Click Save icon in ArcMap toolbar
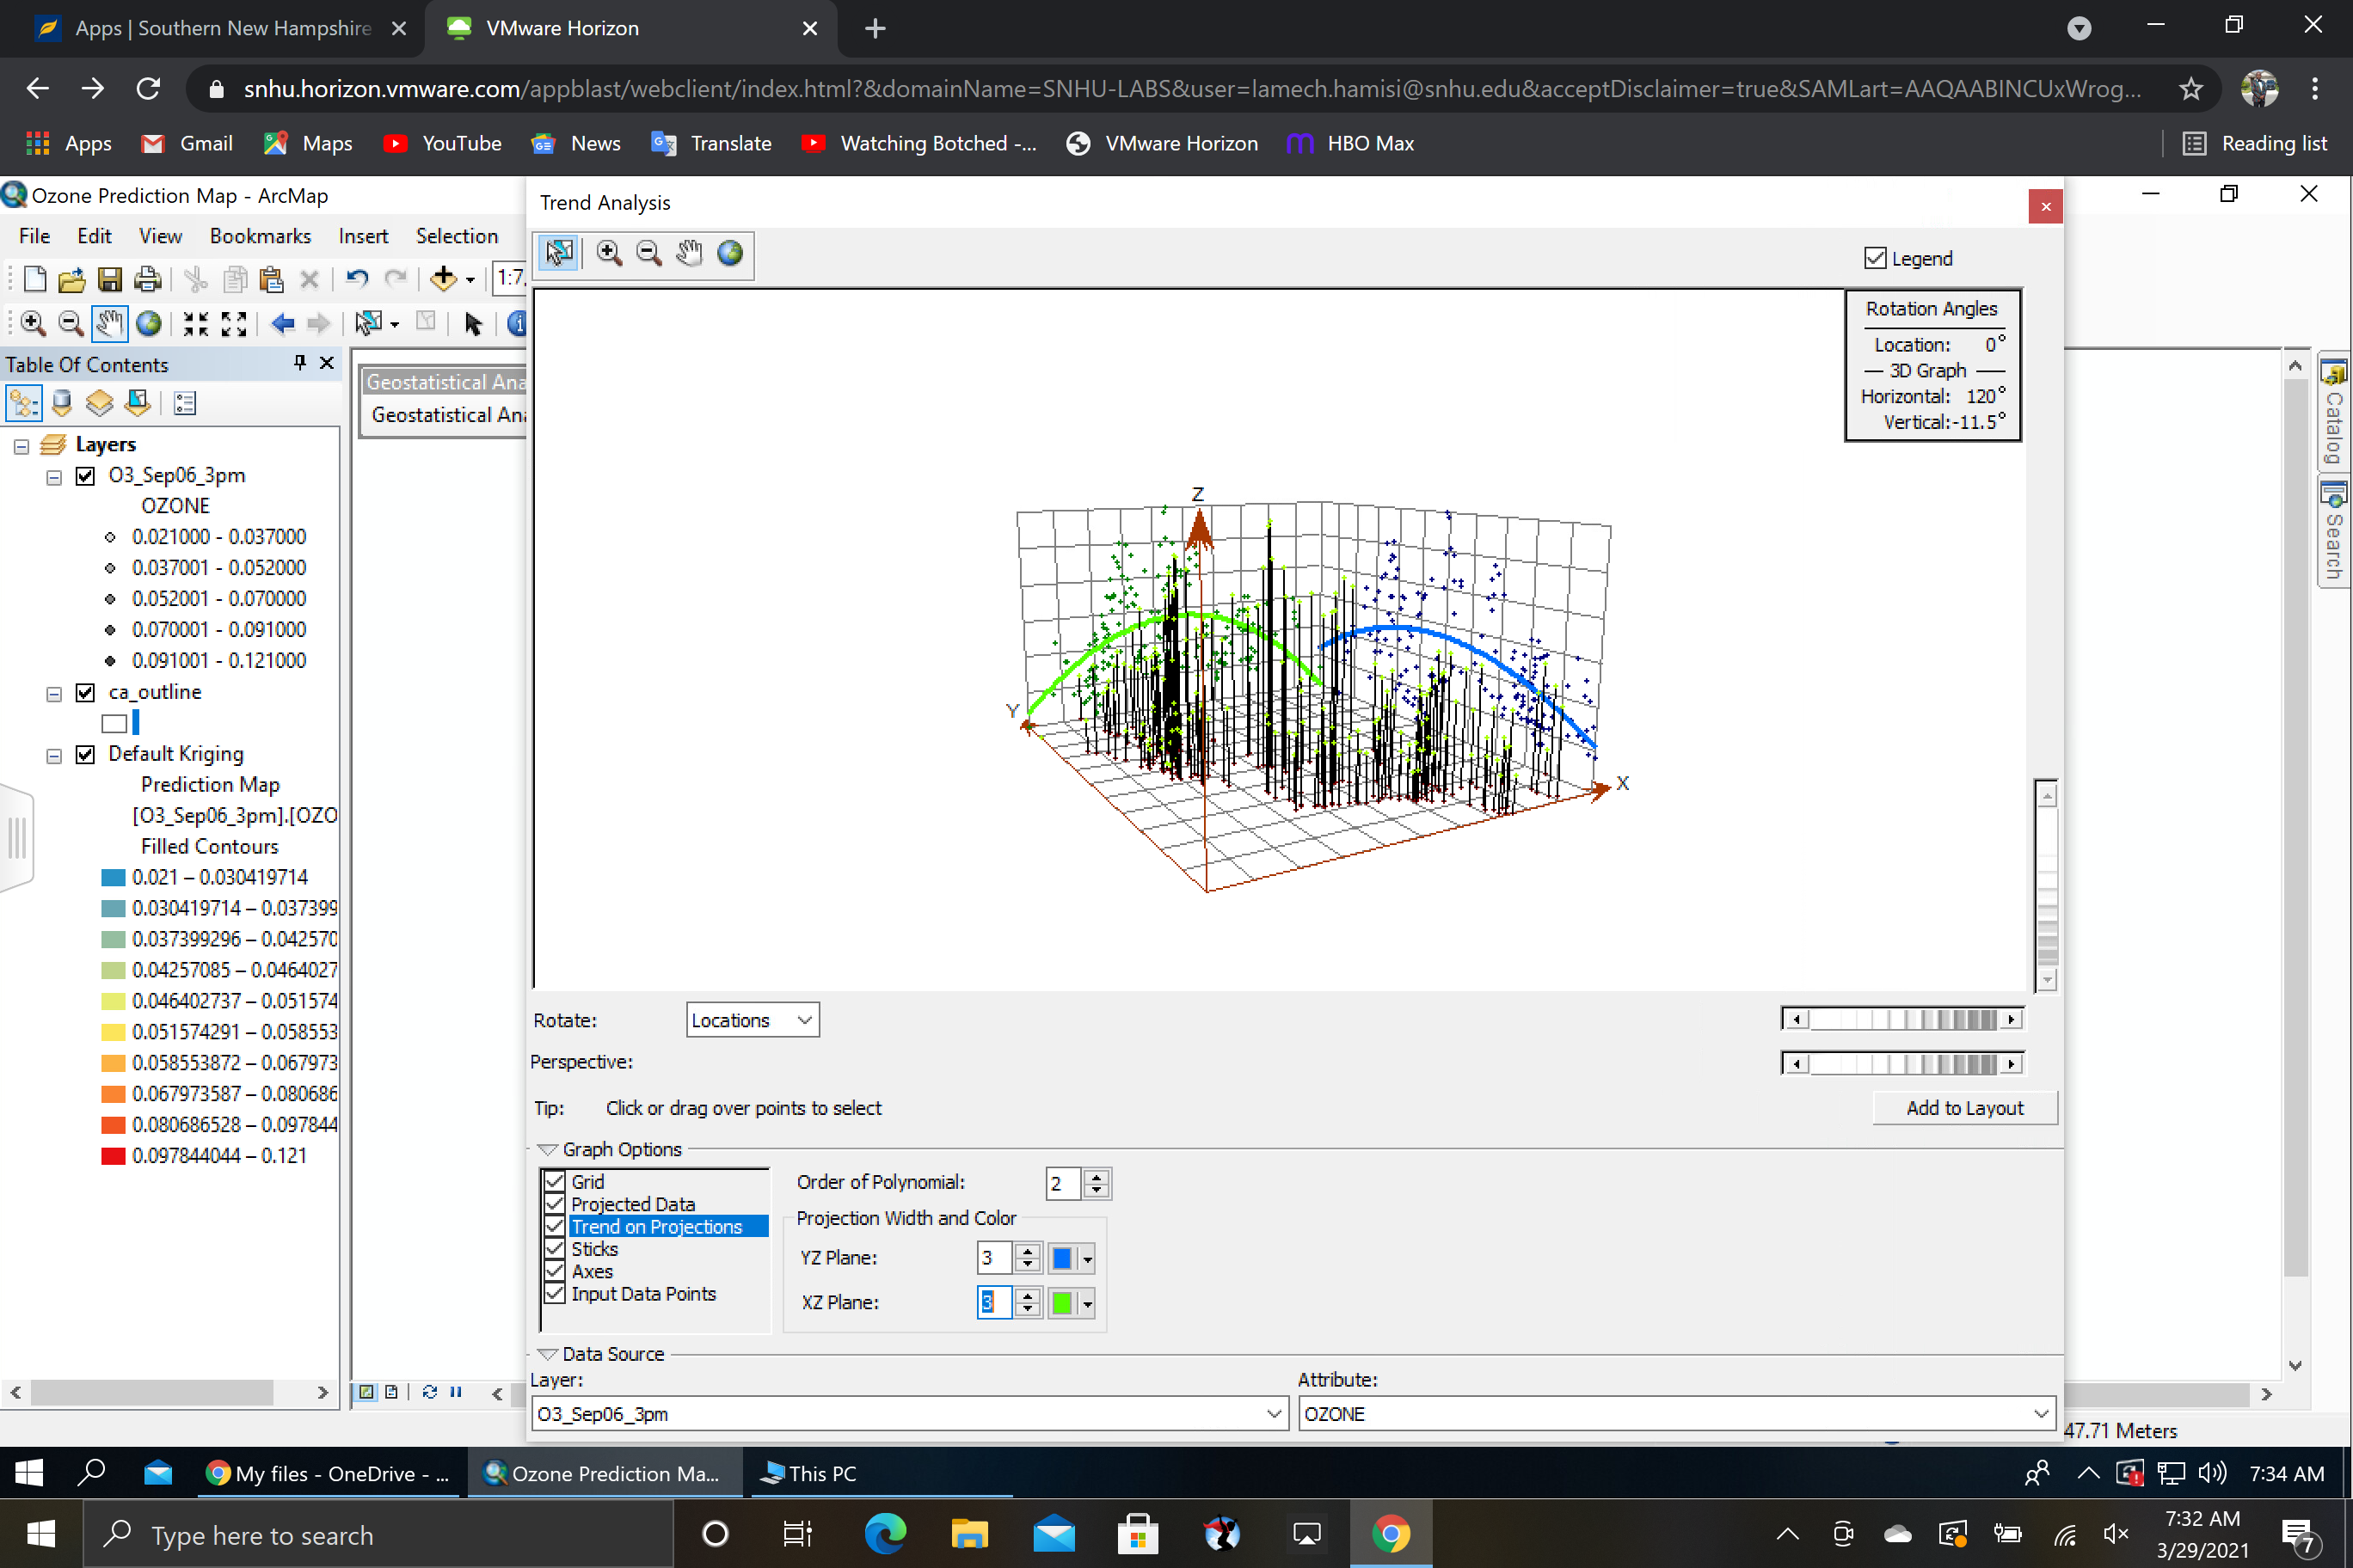 pyautogui.click(x=109, y=279)
